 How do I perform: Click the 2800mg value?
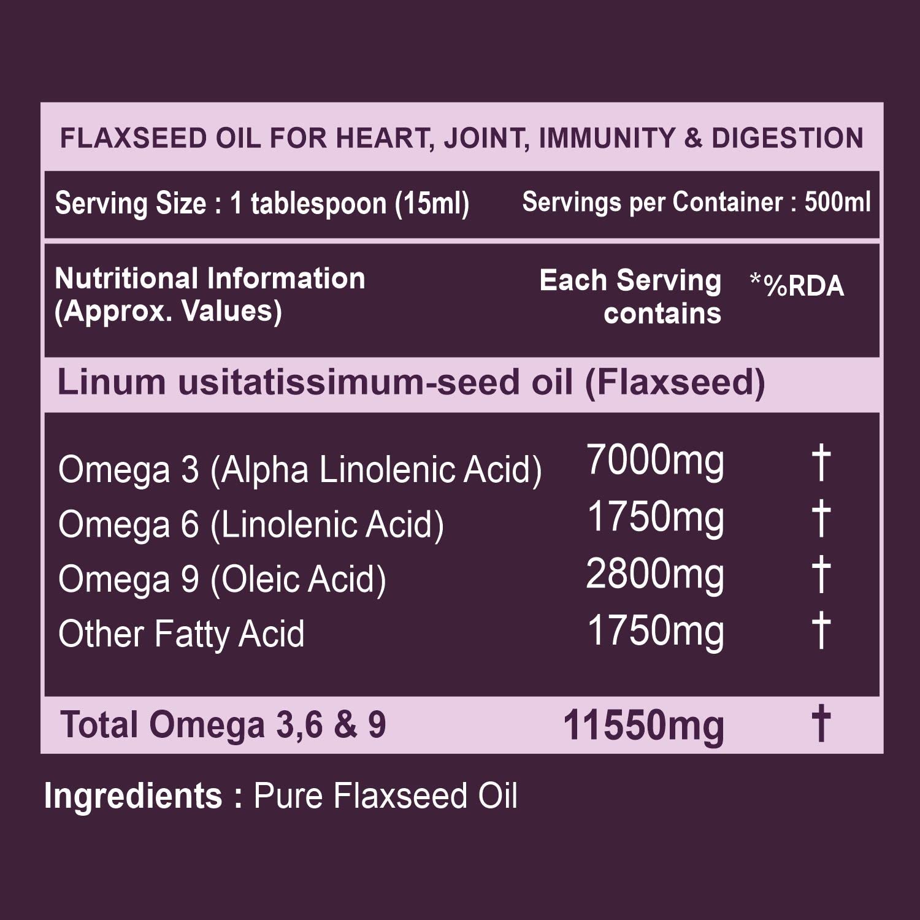tap(655, 575)
